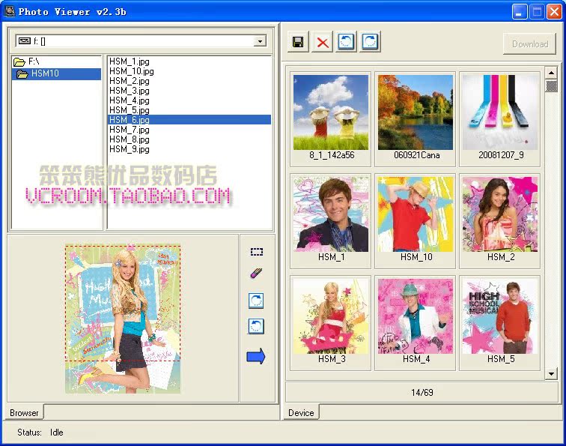Select file HSM_1.jpg in list
Viewport: 566px width, 446px height.
coord(130,61)
